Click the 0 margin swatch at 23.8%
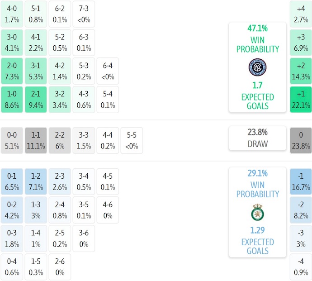Viewport: 312px width, 281px height. tap(301, 140)
